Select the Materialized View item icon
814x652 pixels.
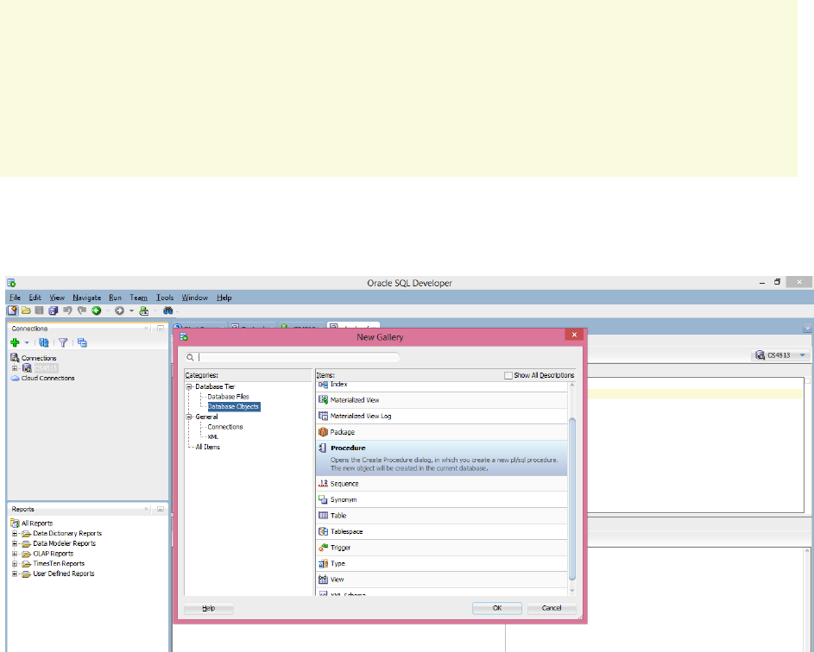coord(323,400)
